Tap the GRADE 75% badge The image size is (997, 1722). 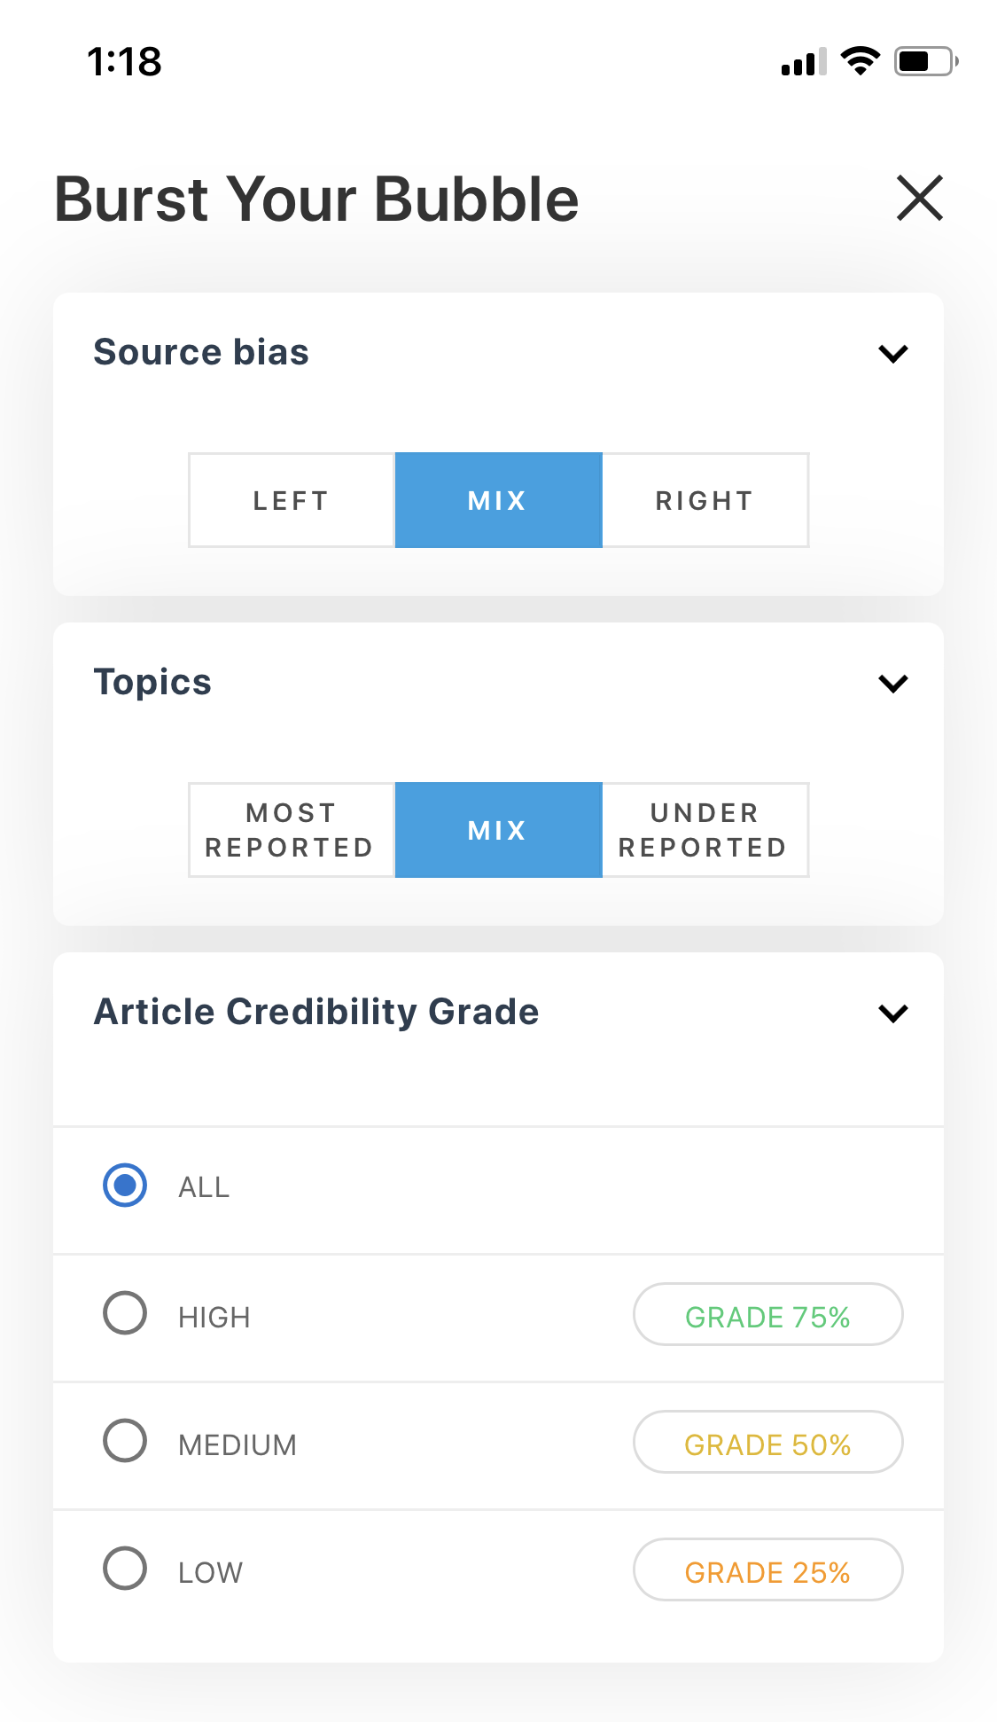[x=767, y=1315]
